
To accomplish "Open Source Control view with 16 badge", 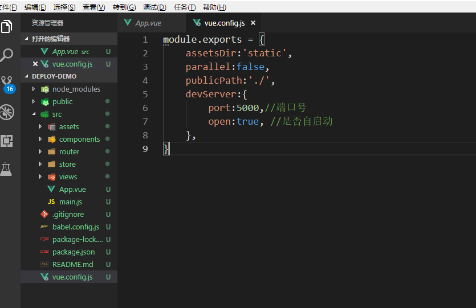I will pyautogui.click(x=7, y=85).
